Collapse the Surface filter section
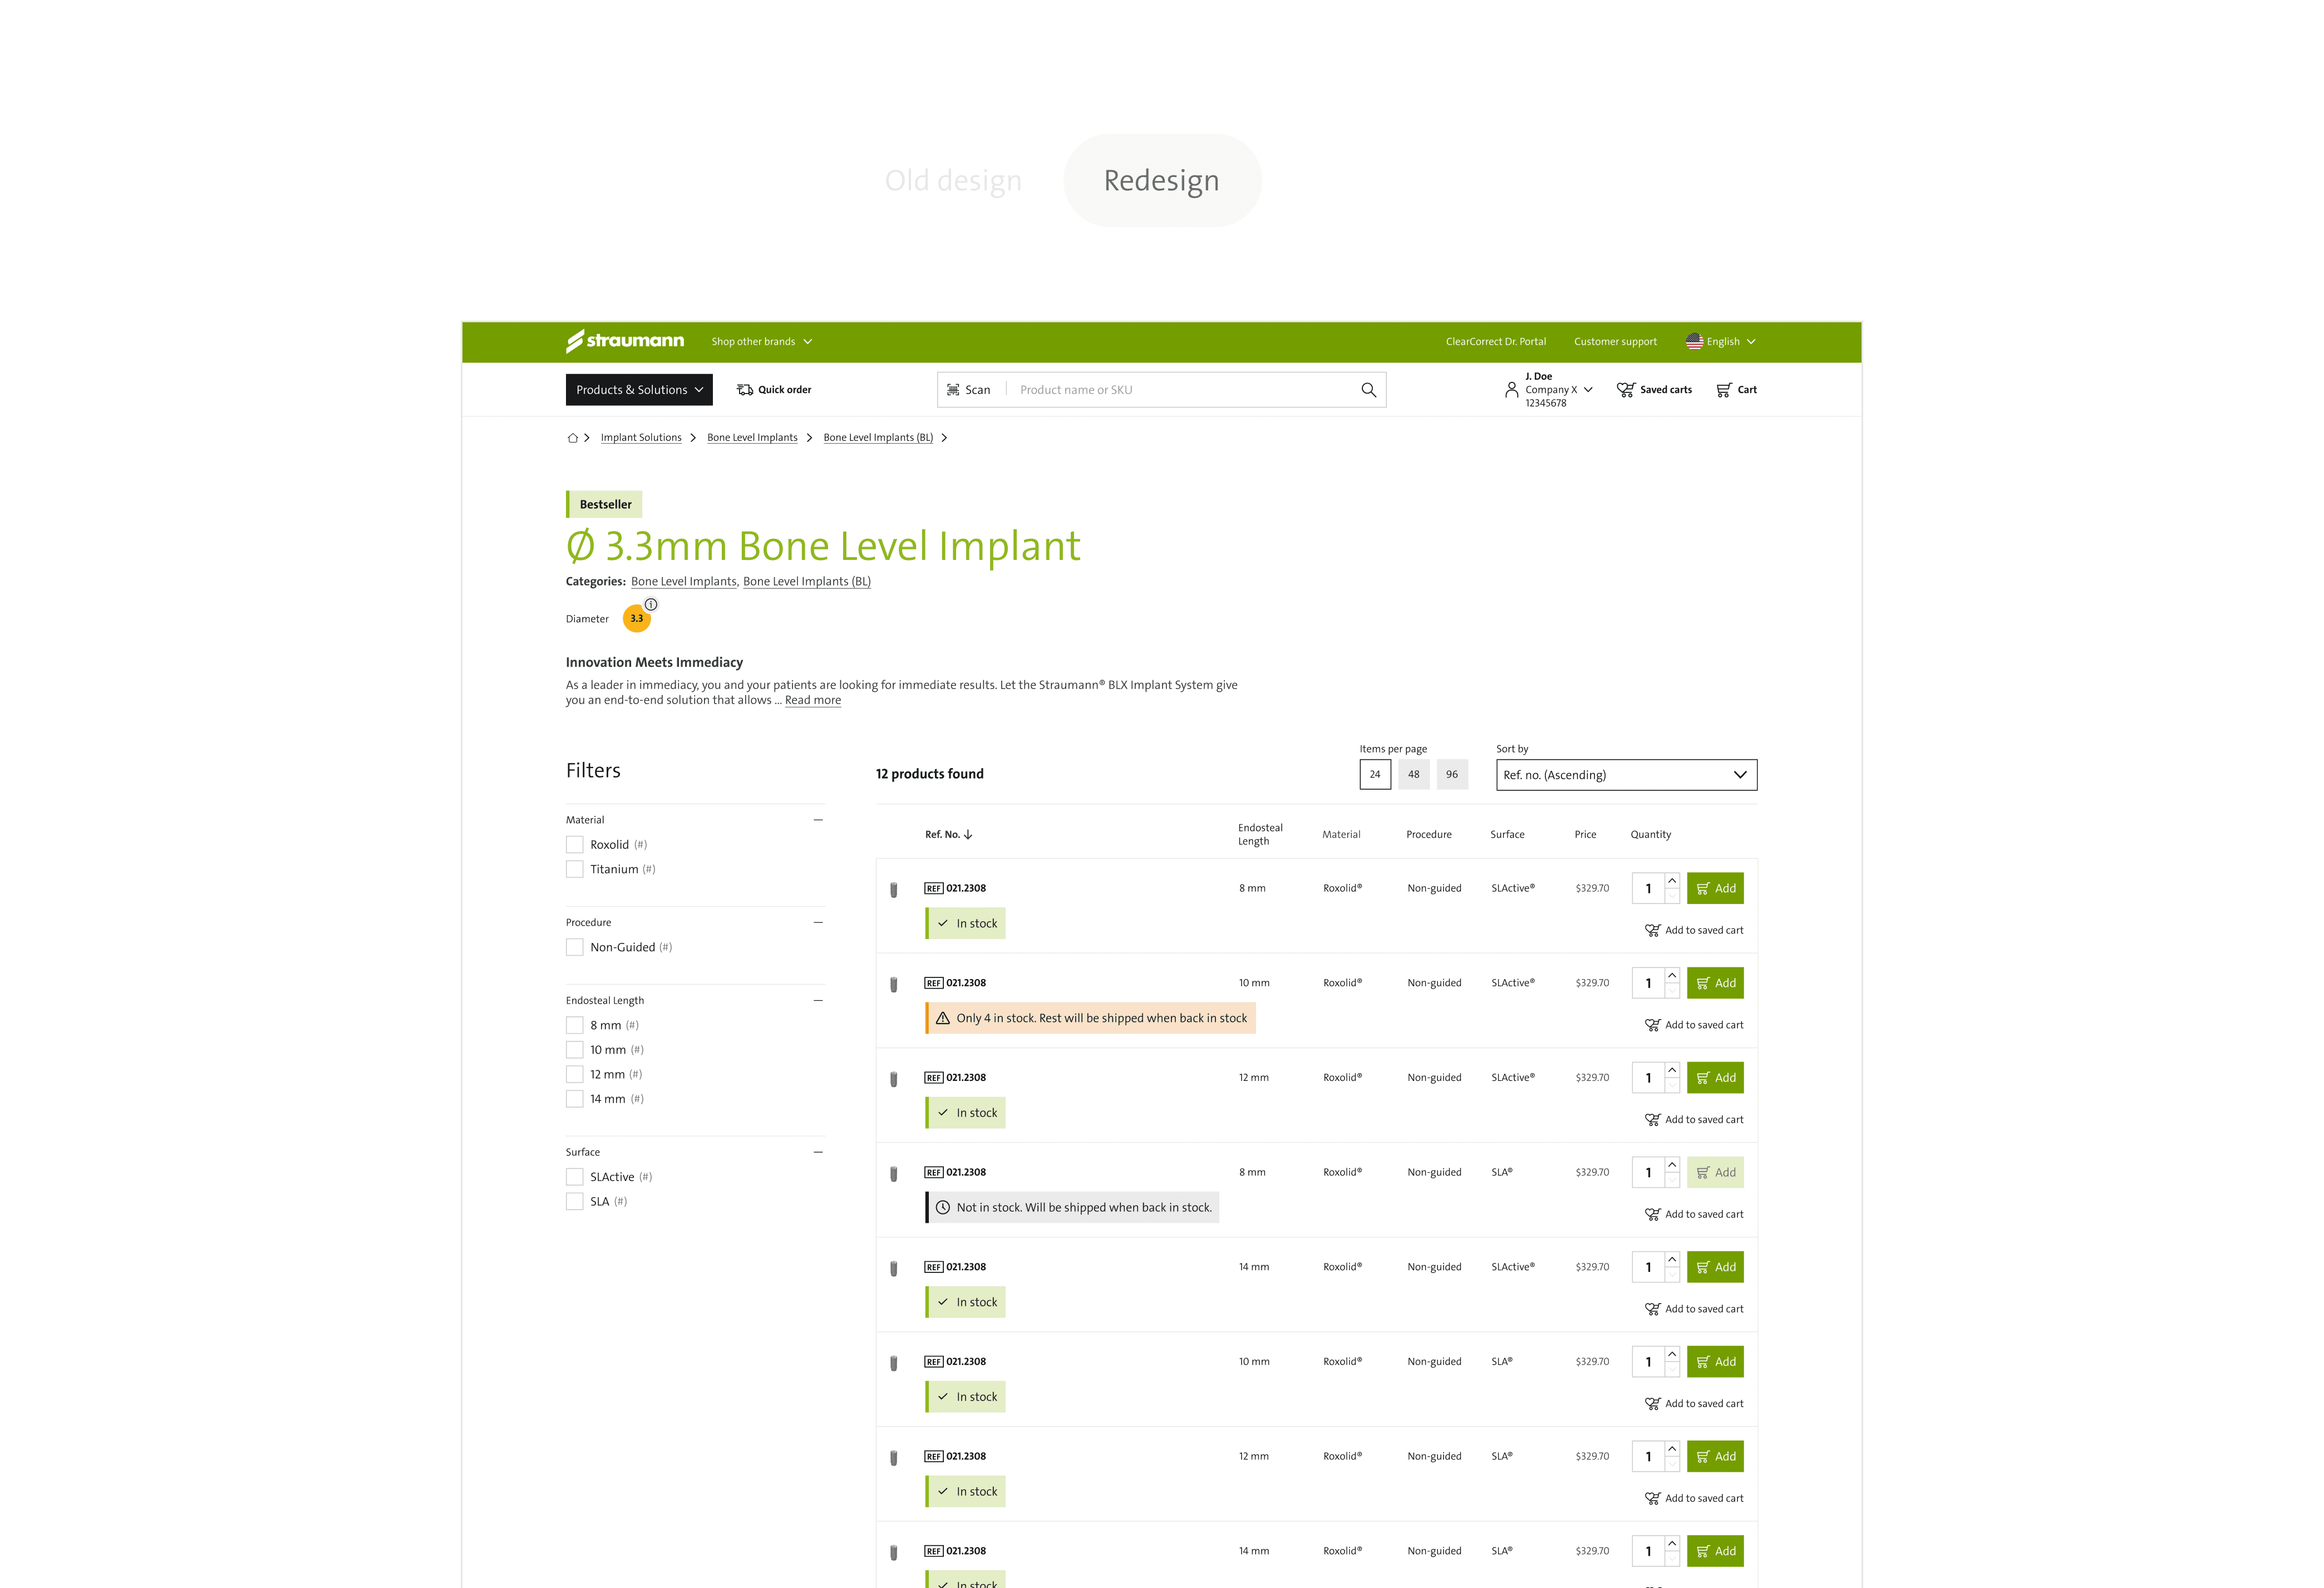Viewport: 2324px width, 1588px height. point(818,1152)
